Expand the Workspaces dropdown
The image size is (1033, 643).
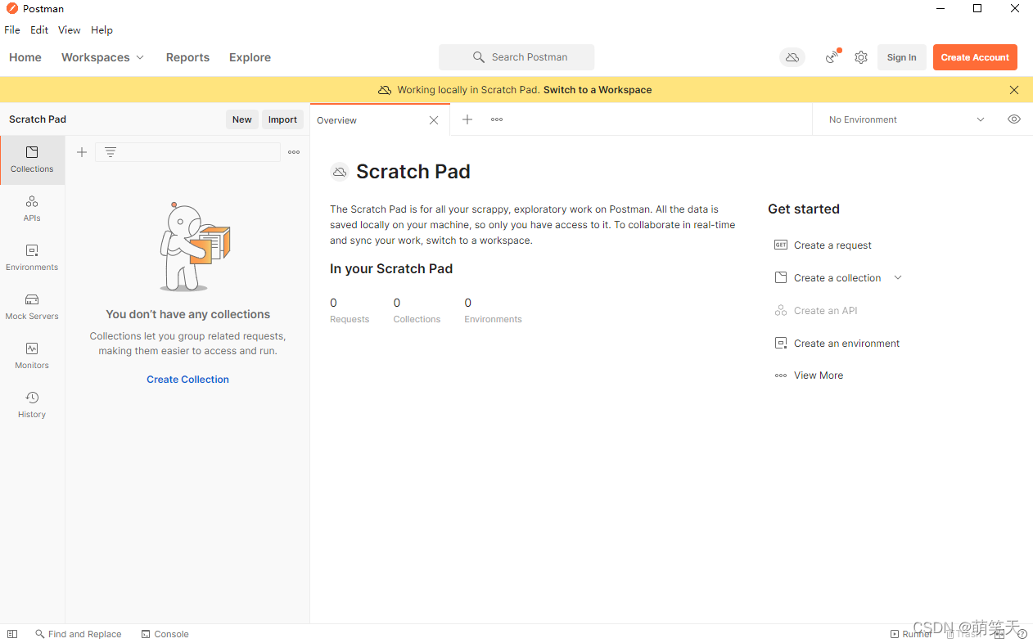point(102,57)
